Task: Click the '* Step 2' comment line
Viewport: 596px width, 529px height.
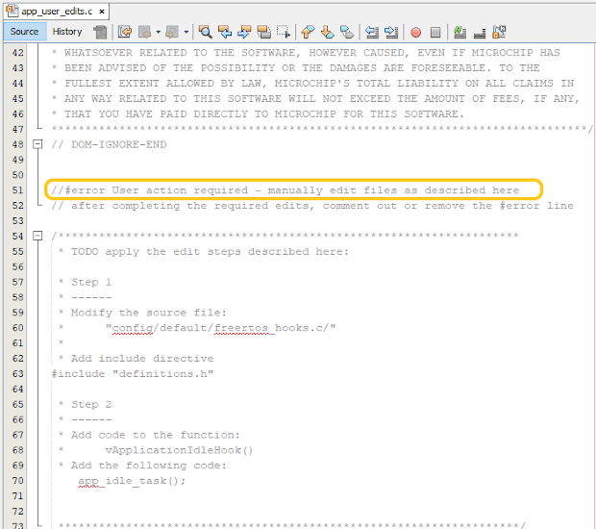Action: click(86, 404)
